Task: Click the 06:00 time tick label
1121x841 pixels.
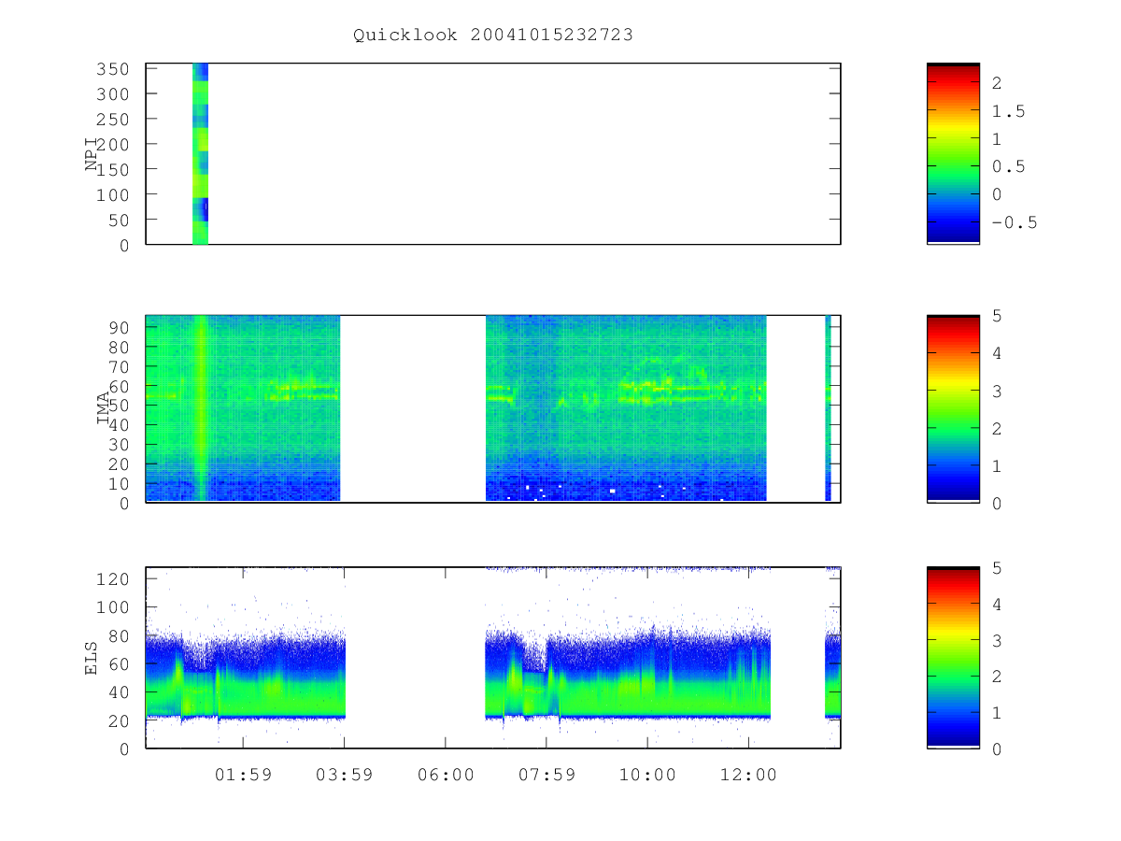Action: point(446,775)
